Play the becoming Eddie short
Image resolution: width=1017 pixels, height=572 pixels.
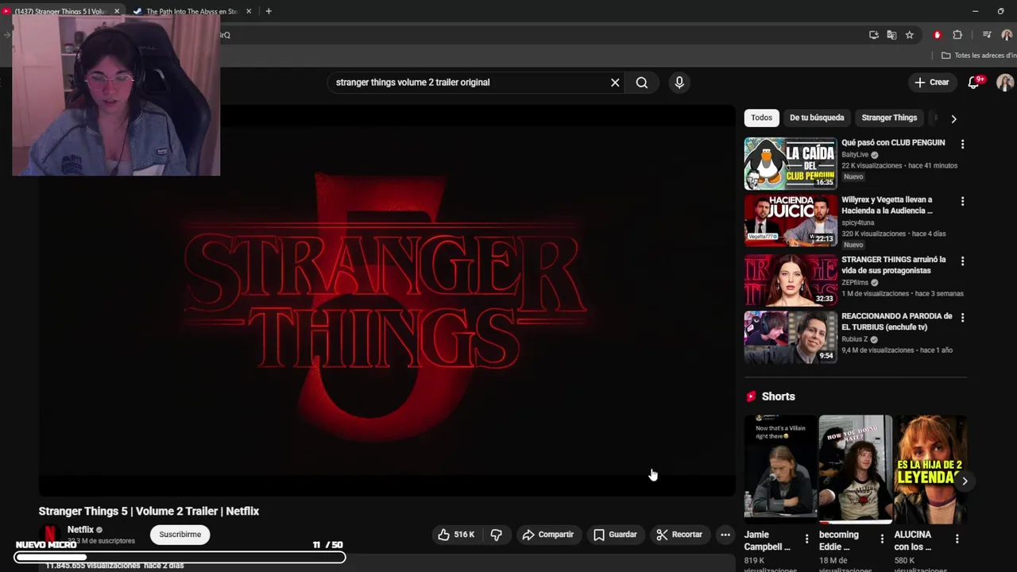(855, 468)
